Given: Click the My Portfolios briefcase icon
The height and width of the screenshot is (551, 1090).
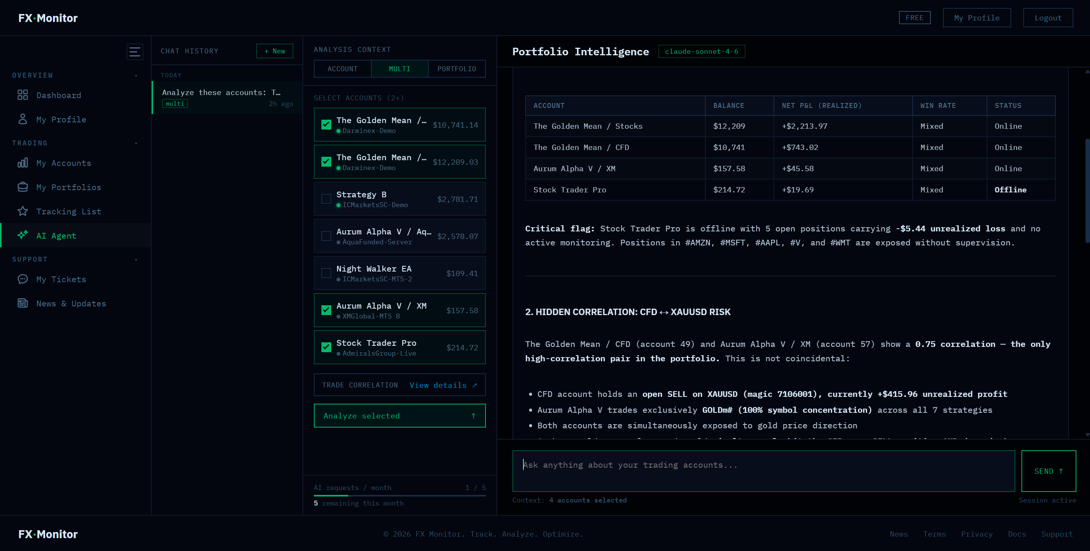Looking at the screenshot, I should 22,187.
